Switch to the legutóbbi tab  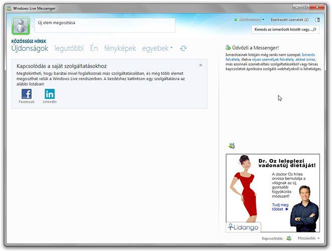click(69, 48)
